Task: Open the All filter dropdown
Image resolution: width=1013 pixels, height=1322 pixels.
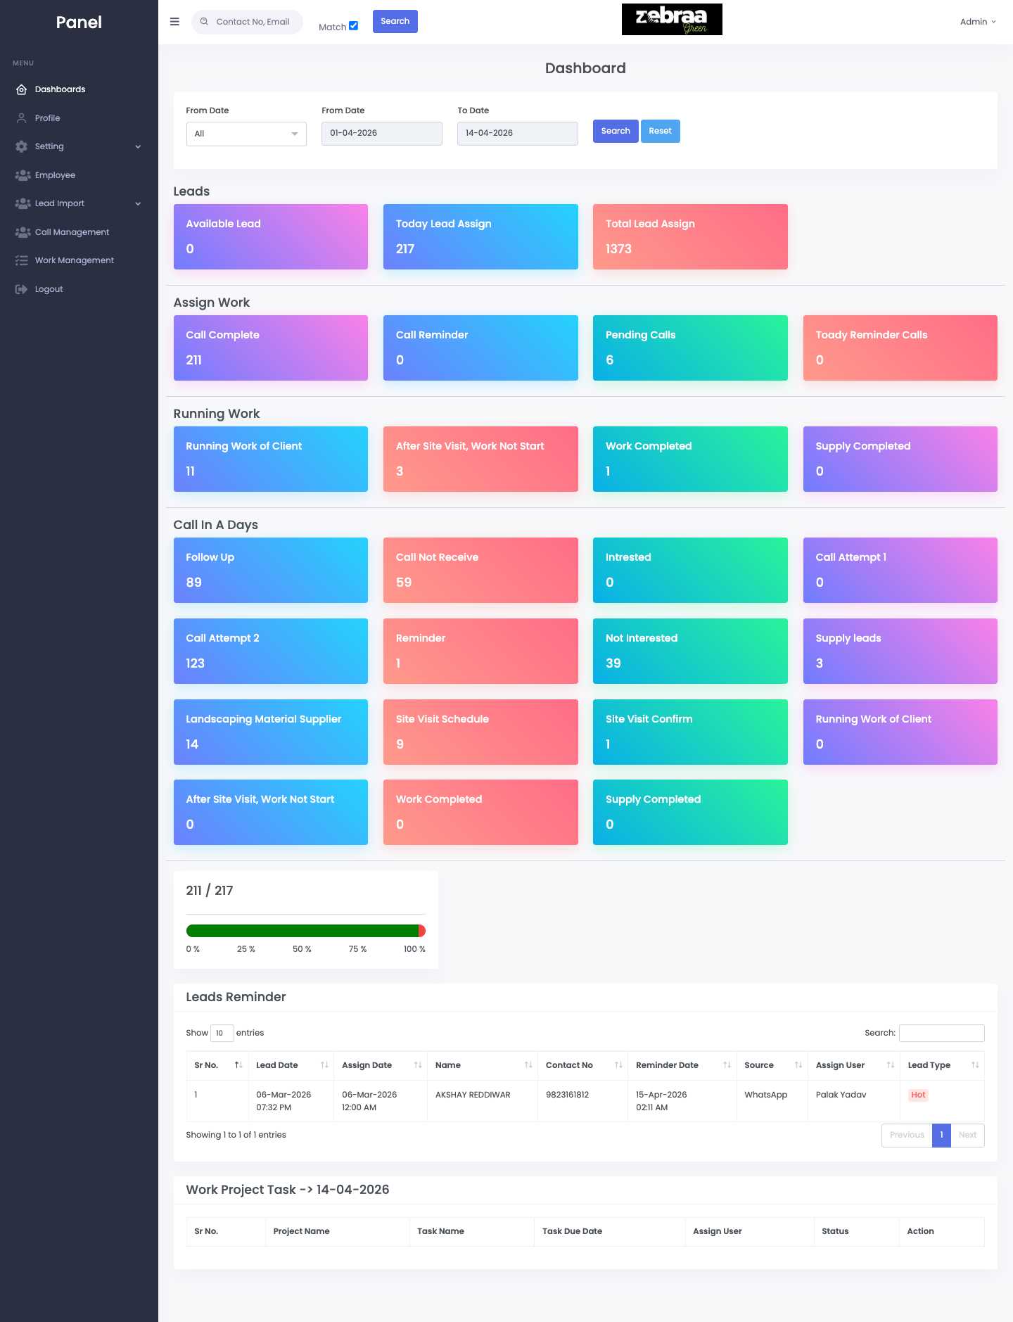Action: tap(246, 134)
